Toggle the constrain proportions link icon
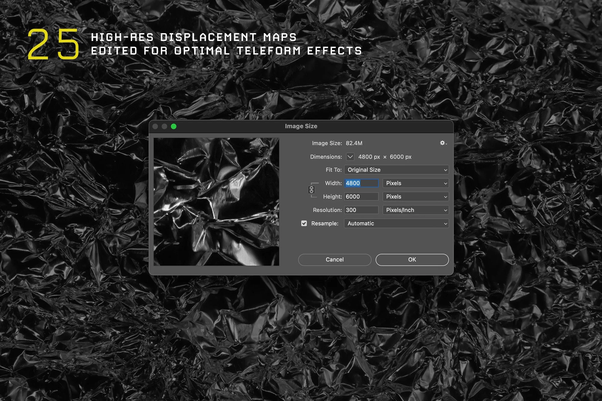This screenshot has height=401, width=602. [312, 190]
